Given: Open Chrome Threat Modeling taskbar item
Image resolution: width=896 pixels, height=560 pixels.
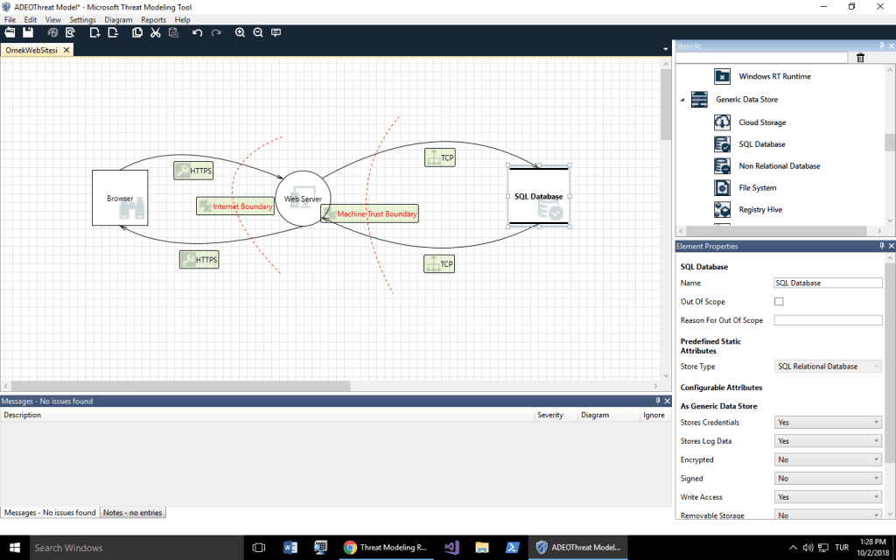Looking at the screenshot, I should point(386,548).
